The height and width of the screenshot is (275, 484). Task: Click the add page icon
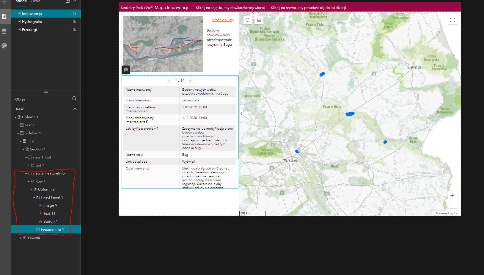[67, 1]
